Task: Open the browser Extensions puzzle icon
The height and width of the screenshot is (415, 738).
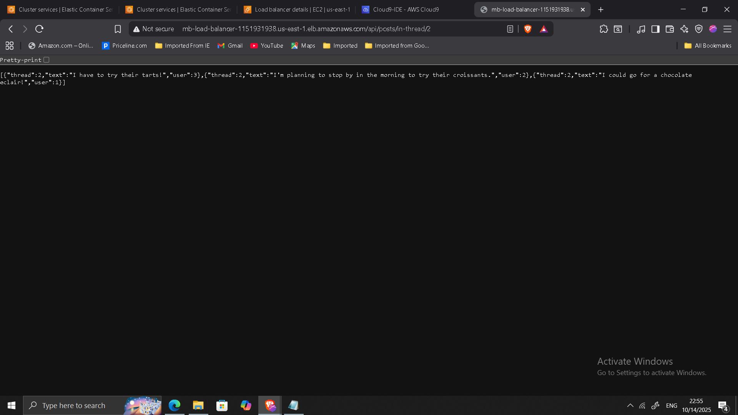Action: (604, 29)
